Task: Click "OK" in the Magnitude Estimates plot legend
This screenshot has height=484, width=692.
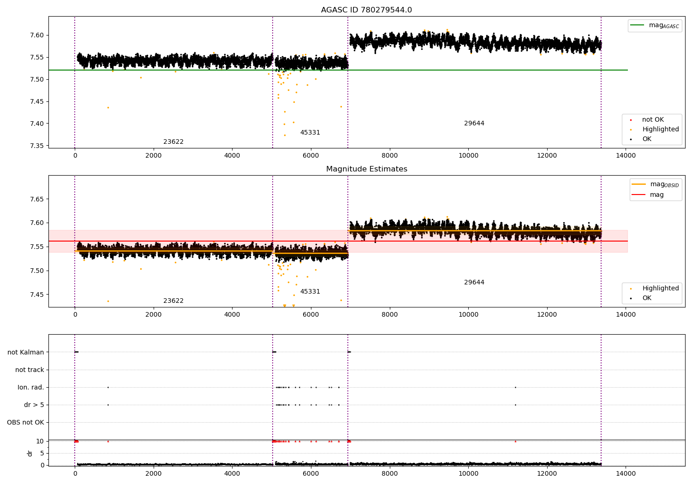Action: 647,298
